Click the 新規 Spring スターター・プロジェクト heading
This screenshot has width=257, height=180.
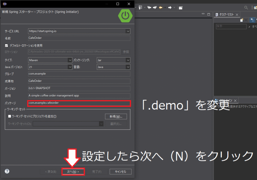(x=40, y=12)
